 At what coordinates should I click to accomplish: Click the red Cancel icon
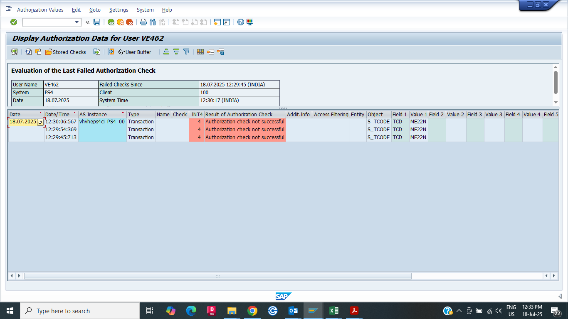[x=129, y=22]
